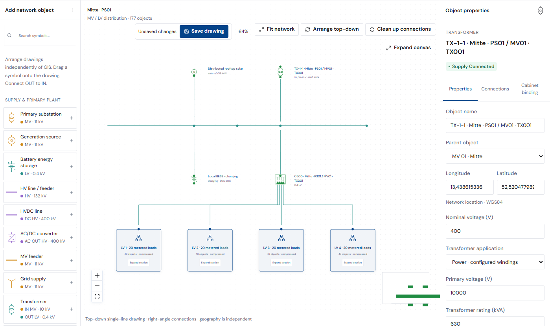Add Generation source using its plus icon

pos(71,141)
